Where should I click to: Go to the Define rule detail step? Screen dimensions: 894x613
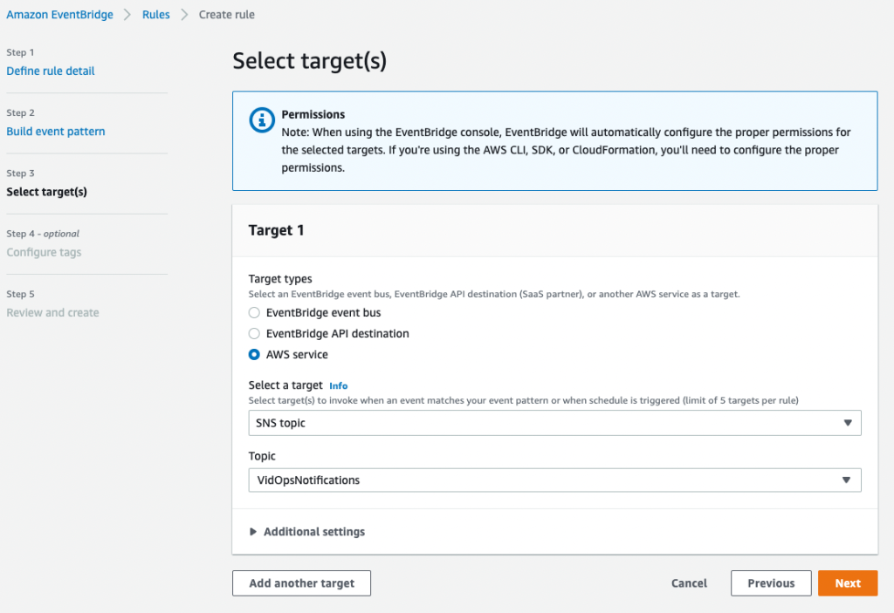[50, 71]
